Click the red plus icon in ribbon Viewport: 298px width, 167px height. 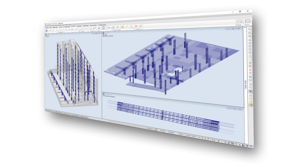point(50,30)
